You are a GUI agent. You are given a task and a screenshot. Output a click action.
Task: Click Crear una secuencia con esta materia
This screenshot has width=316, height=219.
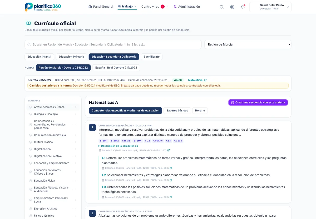(x=258, y=103)
